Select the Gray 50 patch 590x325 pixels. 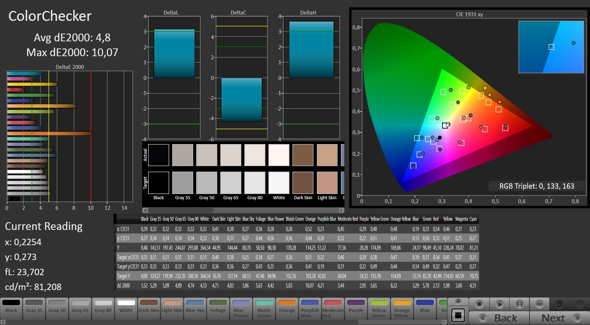click(57, 307)
